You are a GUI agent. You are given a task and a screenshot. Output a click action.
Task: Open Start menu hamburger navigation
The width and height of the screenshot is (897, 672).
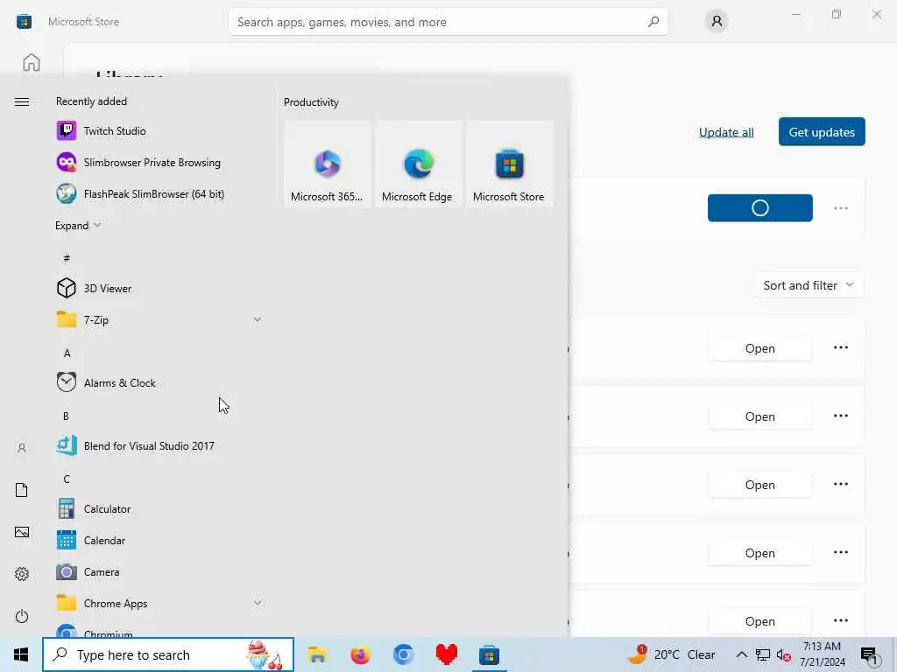pyautogui.click(x=22, y=101)
